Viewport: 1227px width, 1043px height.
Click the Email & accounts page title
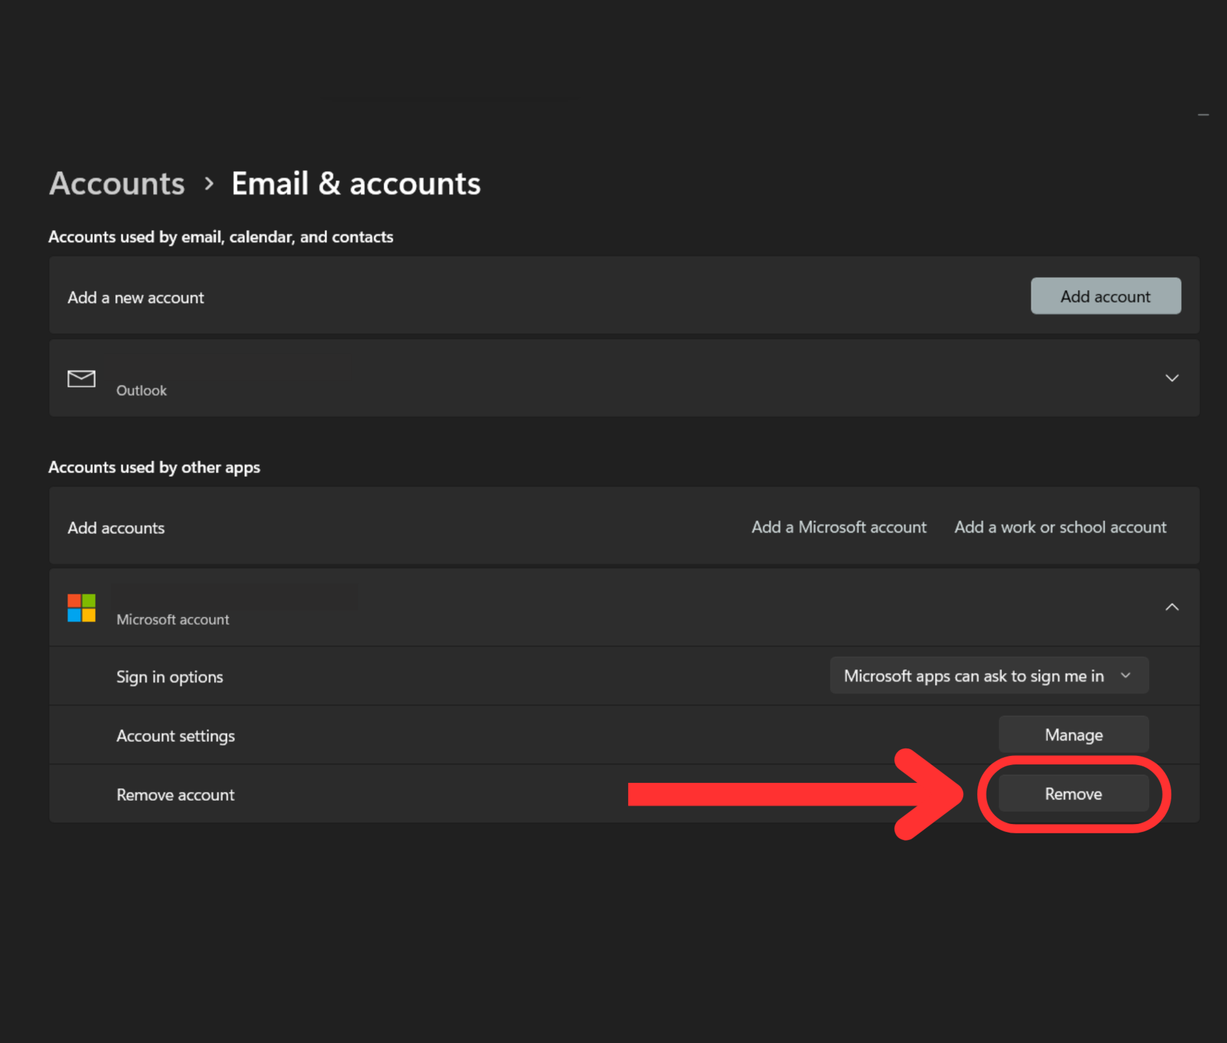point(355,184)
